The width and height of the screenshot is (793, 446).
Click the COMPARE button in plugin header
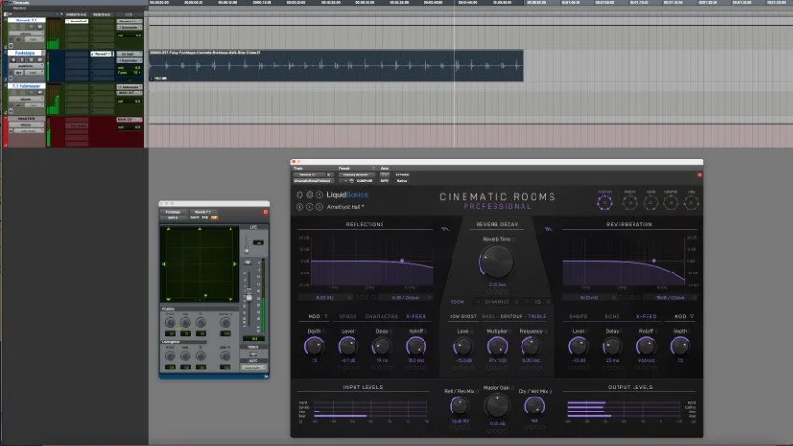pyautogui.click(x=365, y=180)
